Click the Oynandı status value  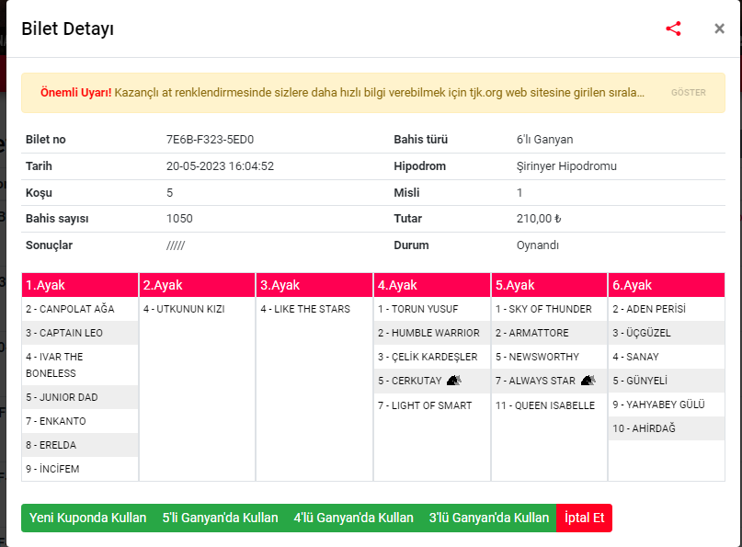pyautogui.click(x=538, y=245)
